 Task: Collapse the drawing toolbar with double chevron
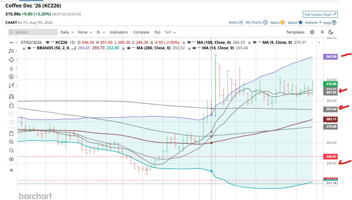point(11,170)
